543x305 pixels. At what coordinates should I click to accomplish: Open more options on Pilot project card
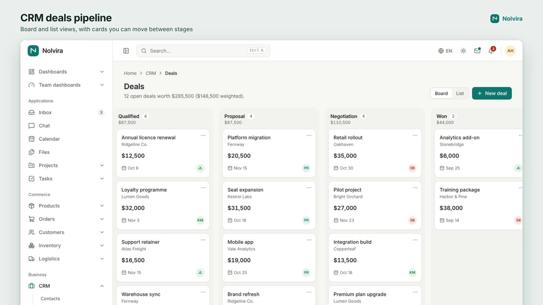[415, 188]
